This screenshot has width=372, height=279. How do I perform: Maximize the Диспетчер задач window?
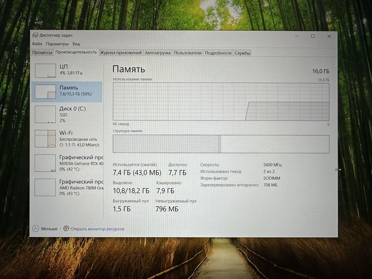coord(313,36)
